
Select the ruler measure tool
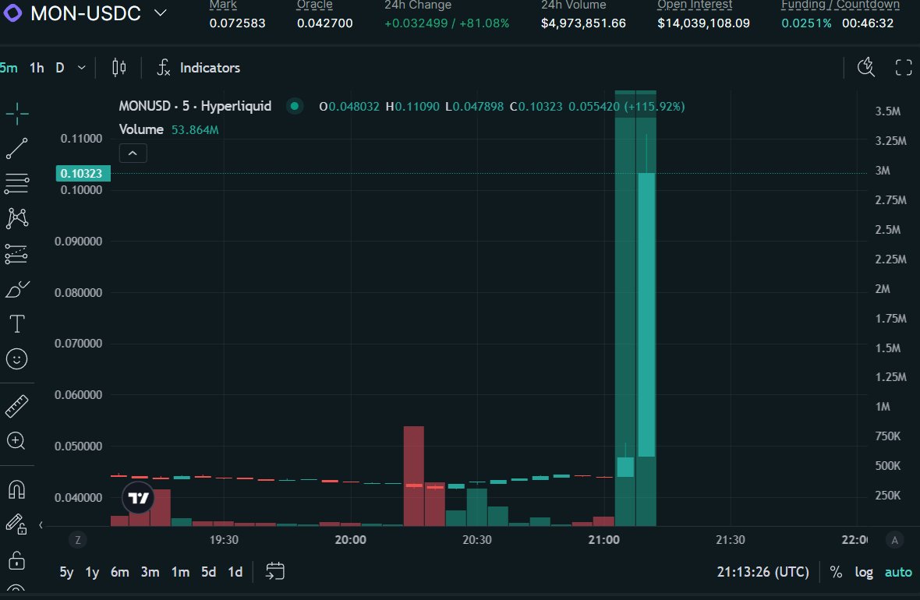pyautogui.click(x=17, y=406)
